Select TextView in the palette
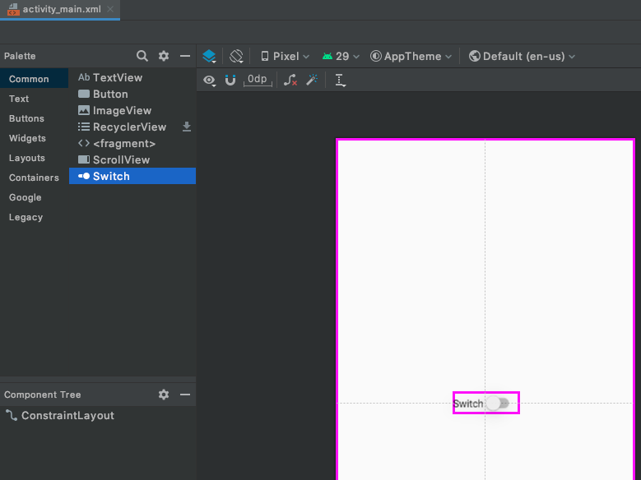Screen dimensions: 641x480 pos(132,77)
